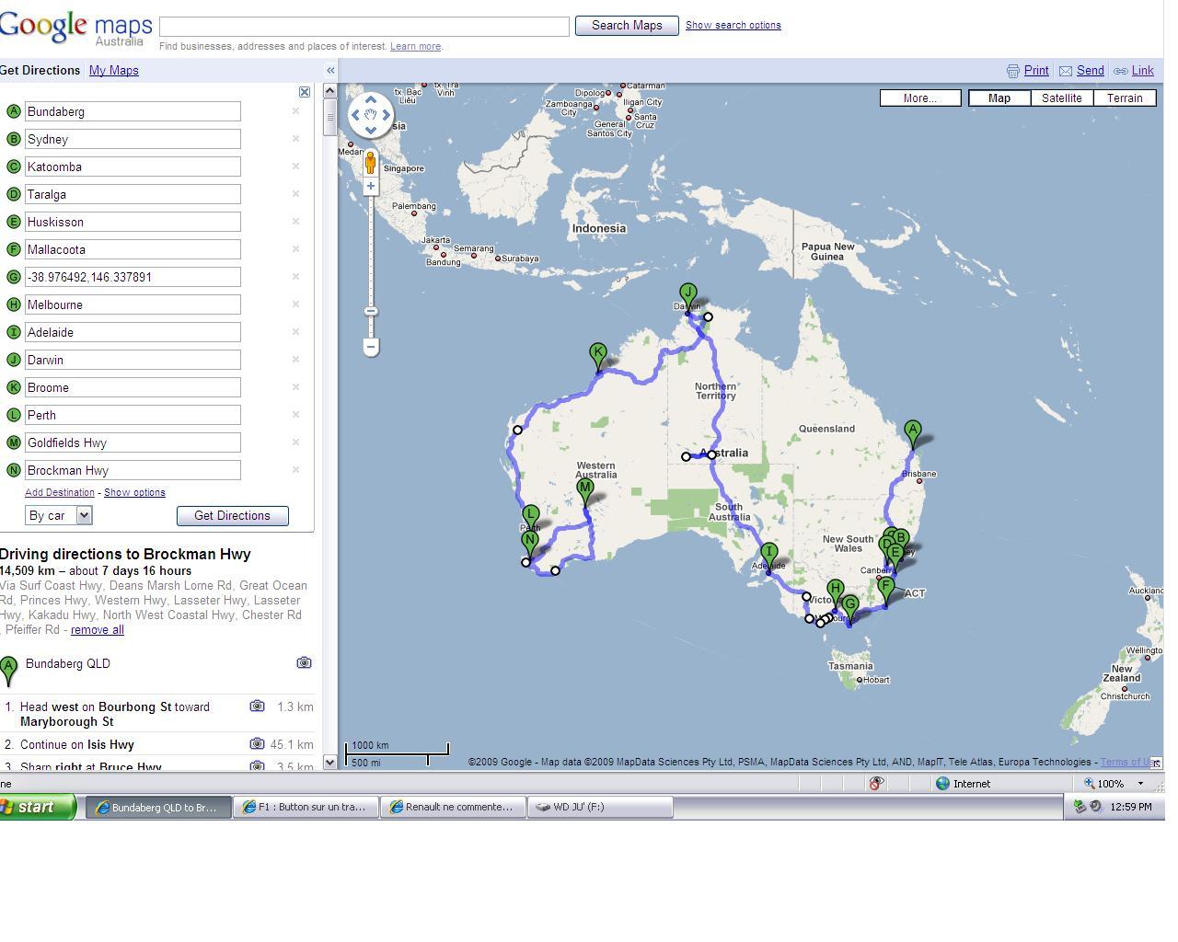Click the Print icon
The width and height of the screenshot is (1178, 942).
pyautogui.click(x=1013, y=71)
